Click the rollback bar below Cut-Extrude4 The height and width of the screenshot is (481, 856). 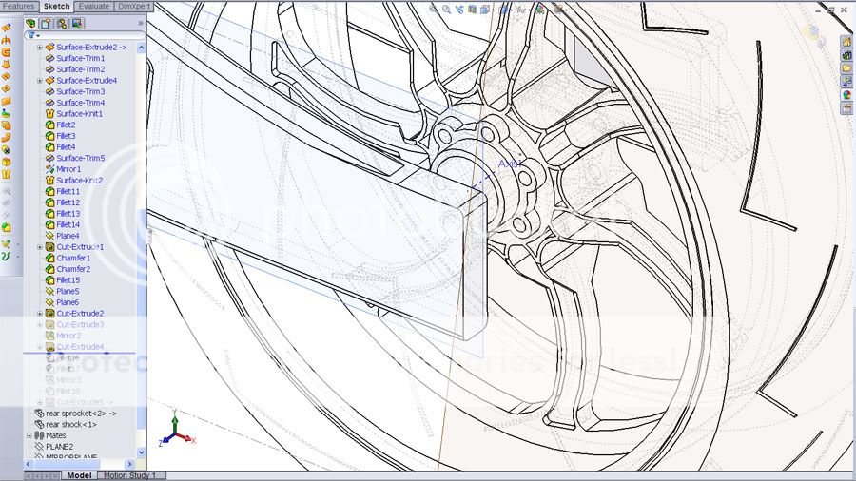click(x=79, y=353)
